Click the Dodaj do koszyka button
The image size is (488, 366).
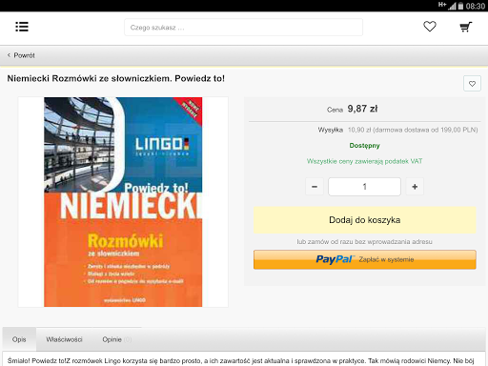[x=365, y=220]
